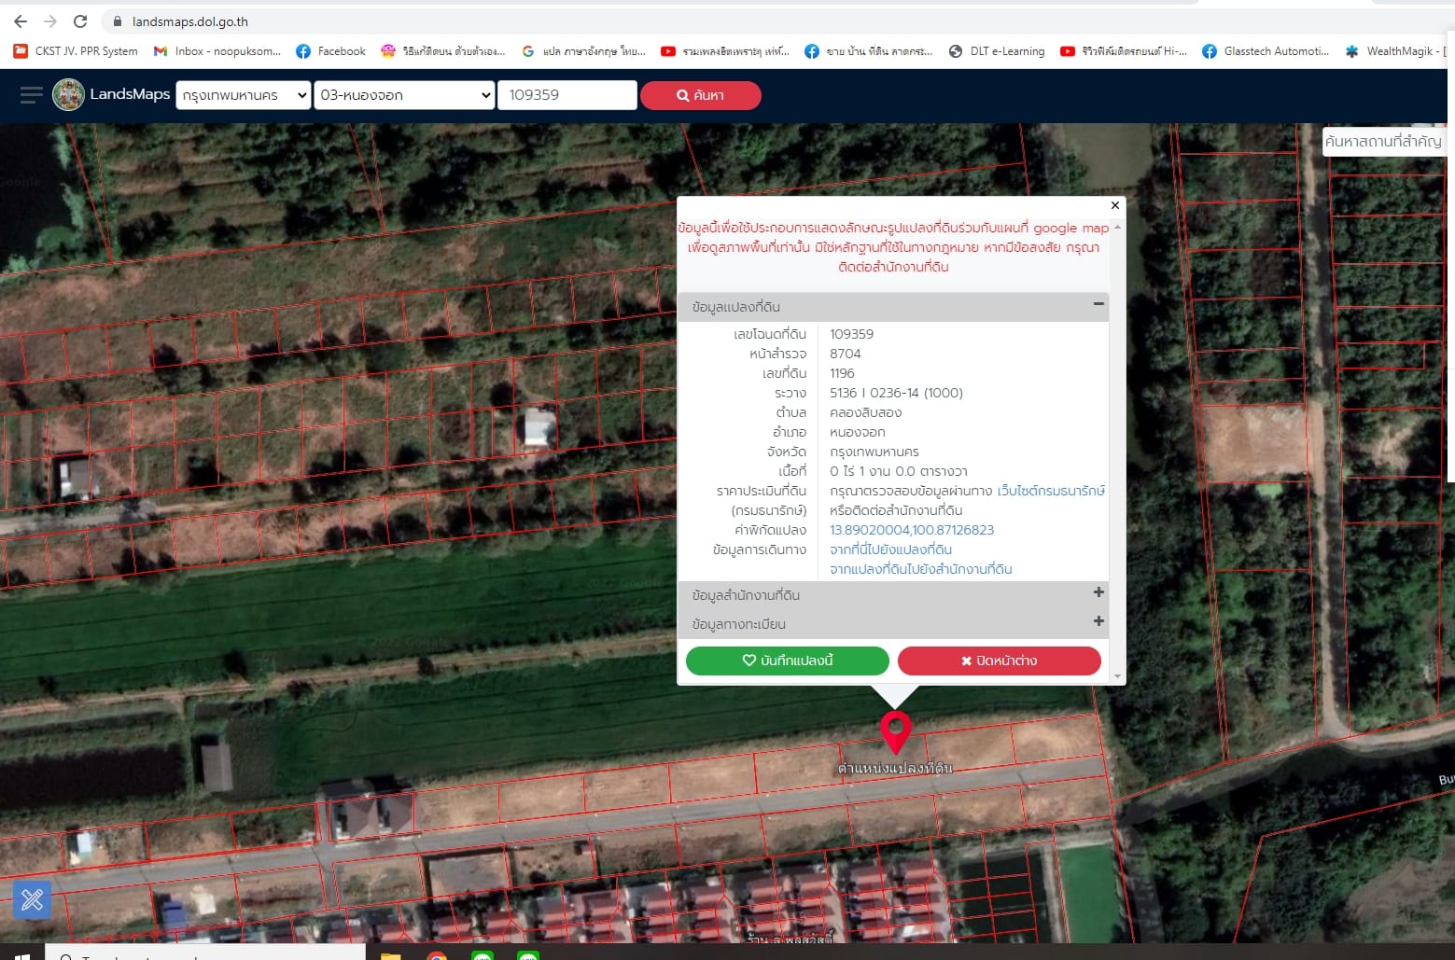This screenshot has height=960, width=1455.
Task: Click the green บันทึกแปลงนี้ button
Action: 787,661
